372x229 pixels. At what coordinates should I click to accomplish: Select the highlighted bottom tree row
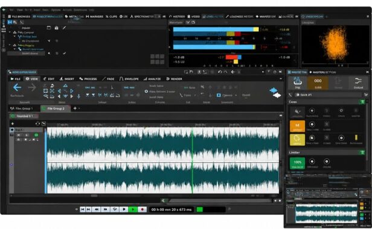26,54
